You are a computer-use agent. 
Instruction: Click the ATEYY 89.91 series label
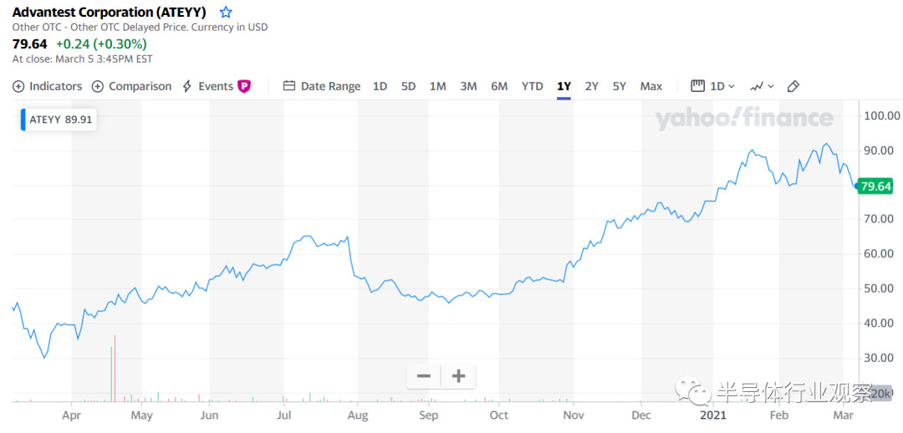pyautogui.click(x=58, y=120)
